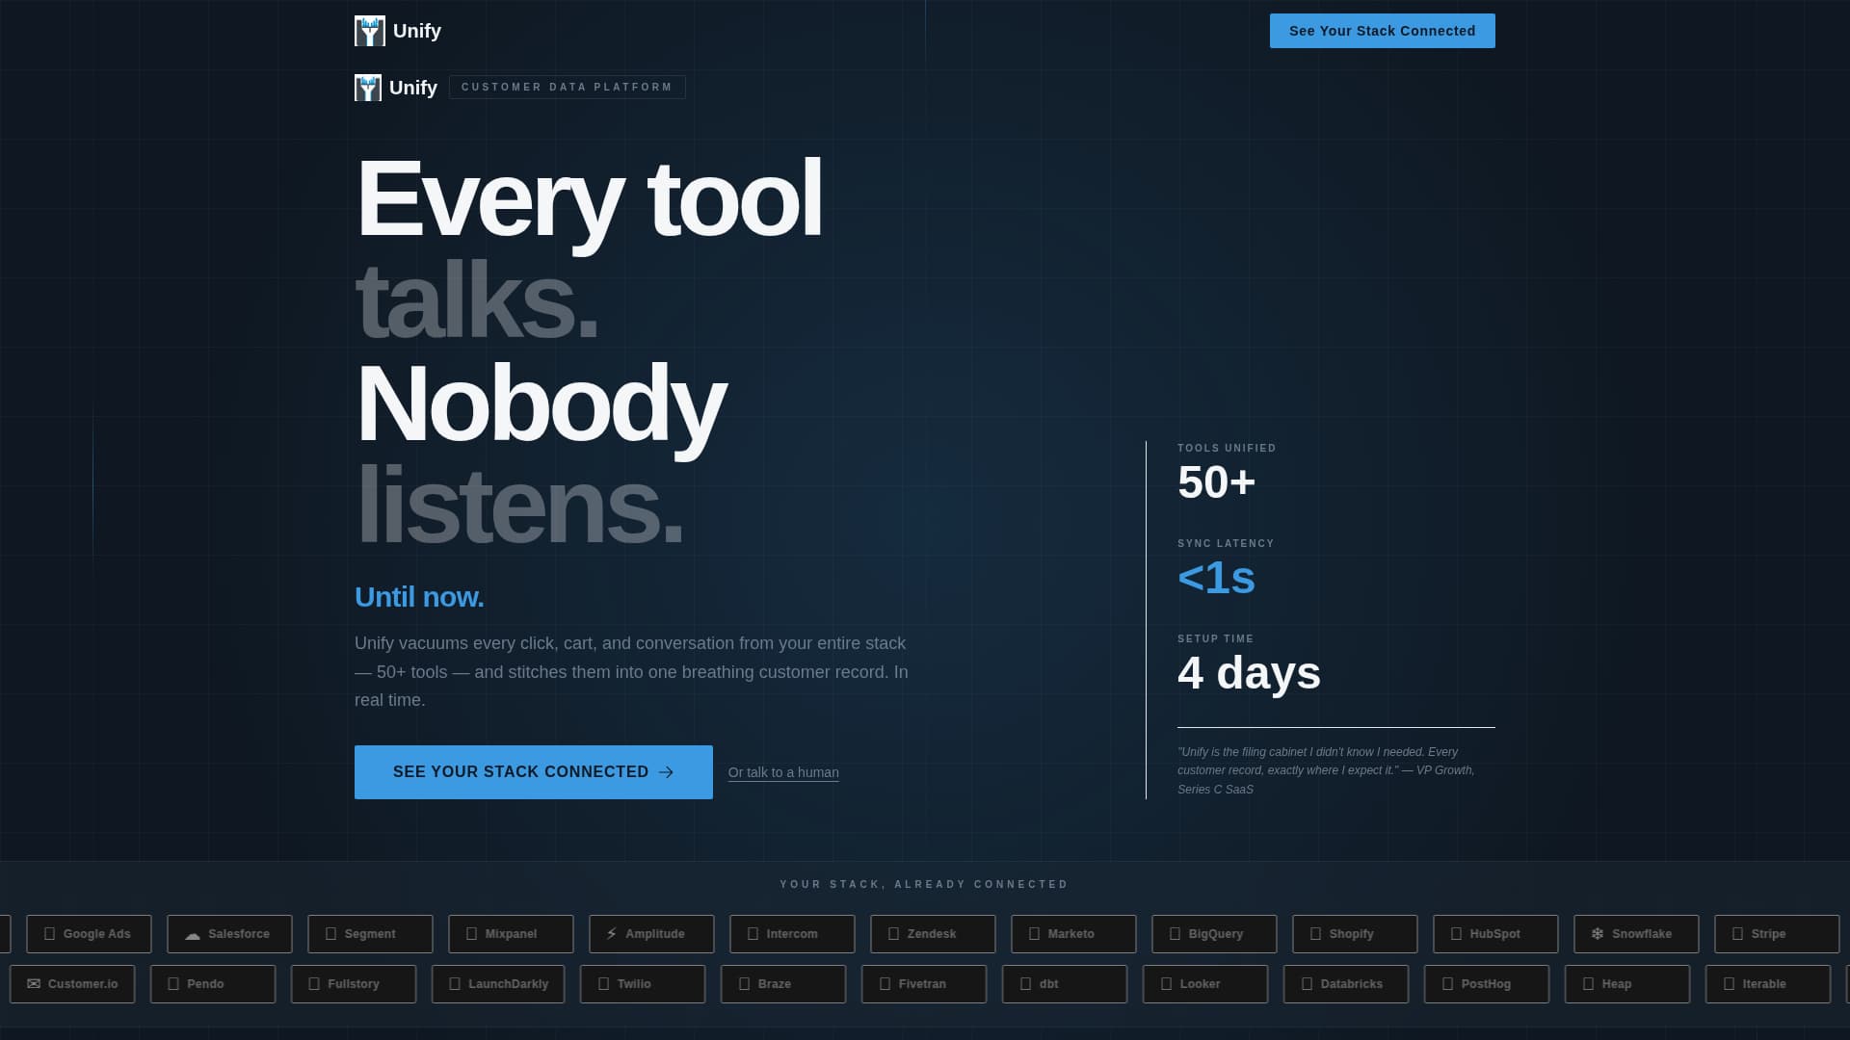Click the Marketo chip icon
Viewport: 1850px width, 1040px height.
coord(1035,934)
